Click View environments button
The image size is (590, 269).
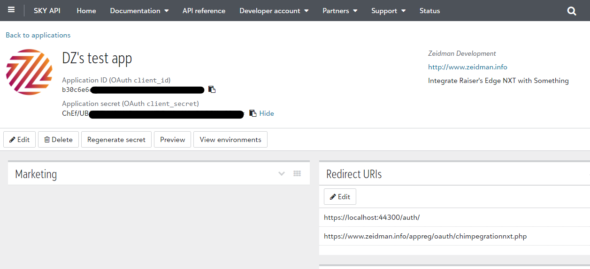coord(230,140)
